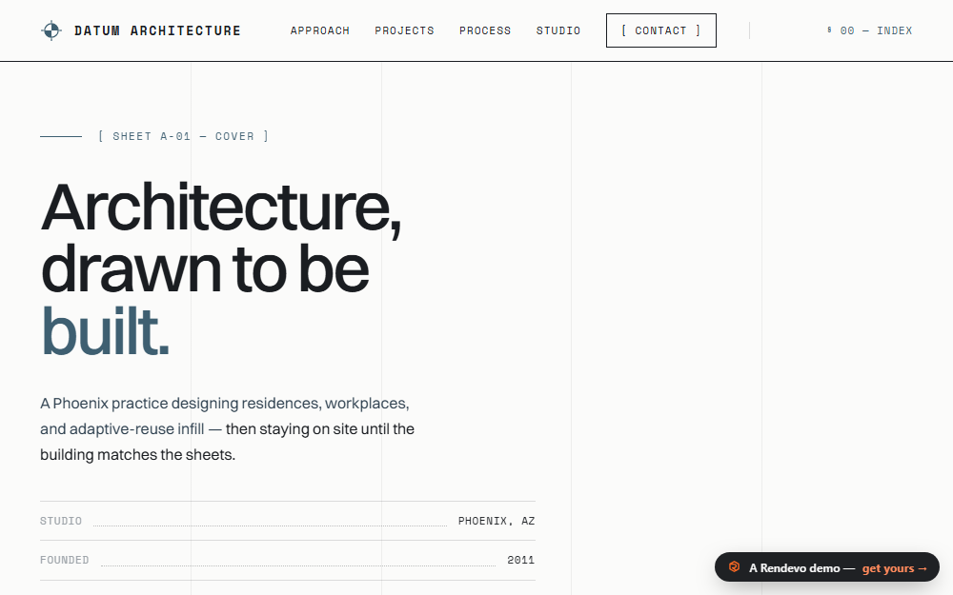The image size is (953, 595).
Task: Click the orange Rendevo hexagon icon
Action: [x=734, y=567]
